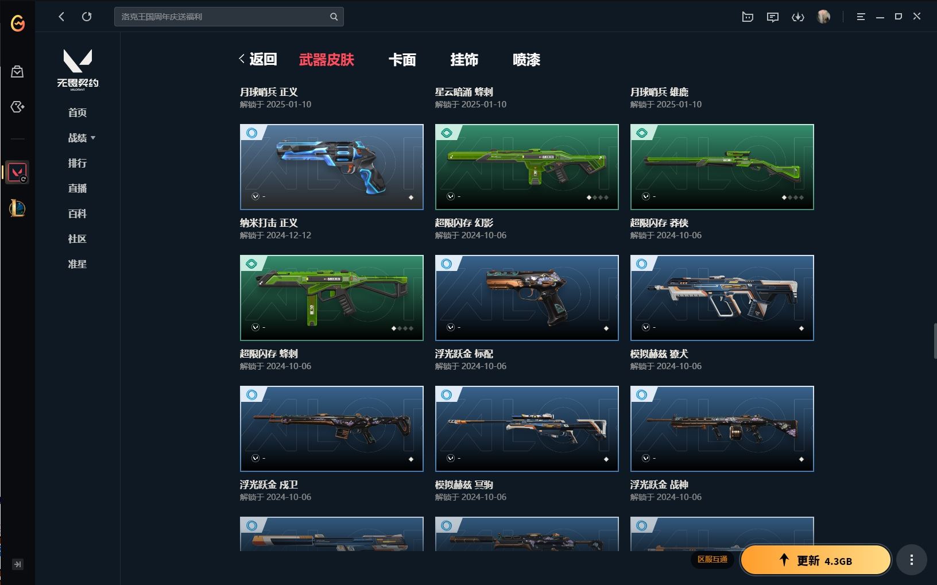Open the hamburger main menu icon

[861, 17]
